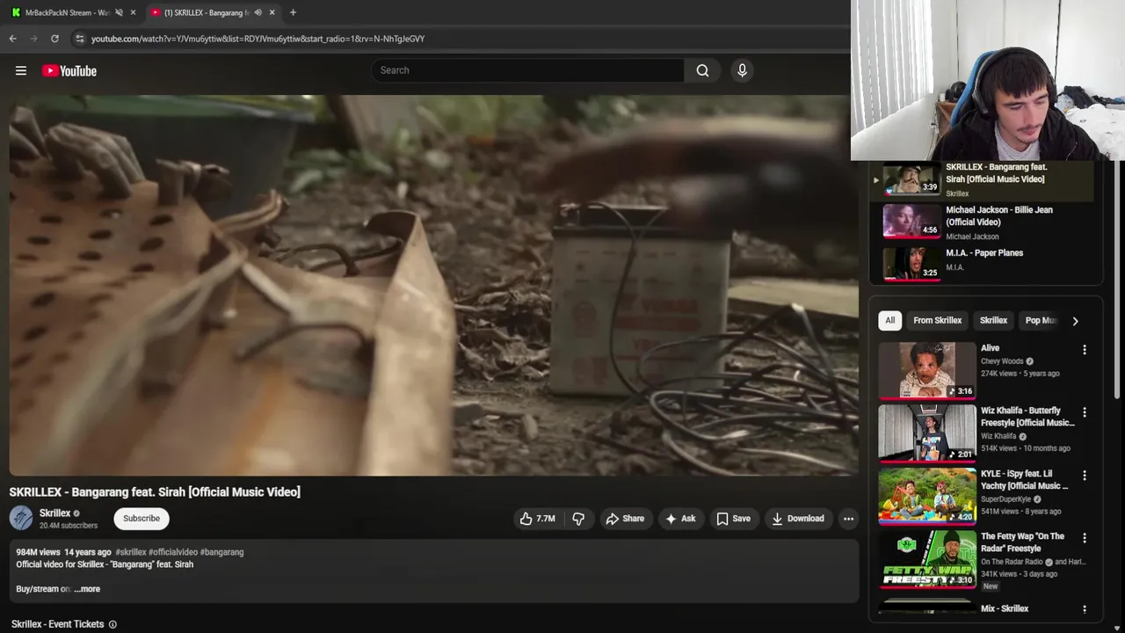Close the MrBackPackN Stream tab
1125x633 pixels.
tap(134, 12)
